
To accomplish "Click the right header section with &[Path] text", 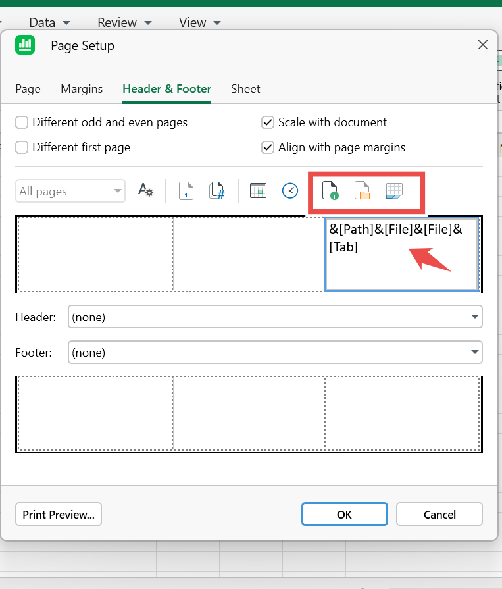I will (402, 254).
